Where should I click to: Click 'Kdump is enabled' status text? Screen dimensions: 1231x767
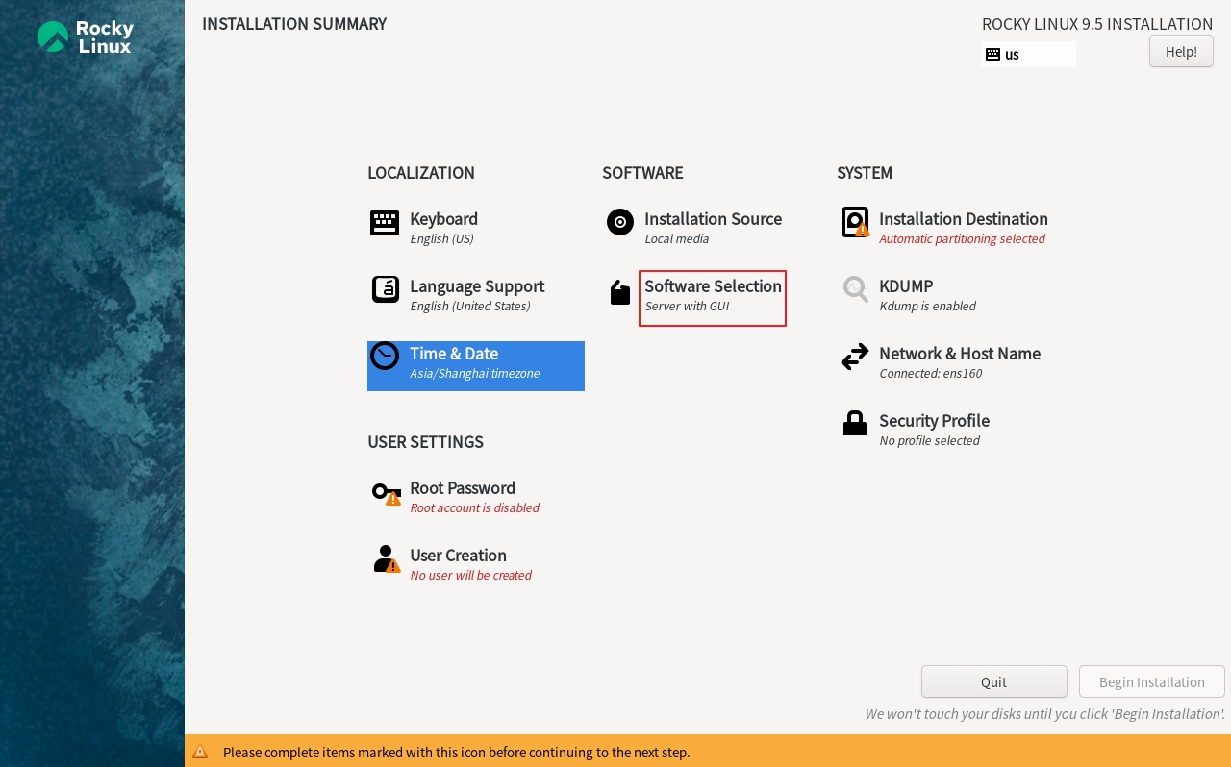click(x=927, y=306)
